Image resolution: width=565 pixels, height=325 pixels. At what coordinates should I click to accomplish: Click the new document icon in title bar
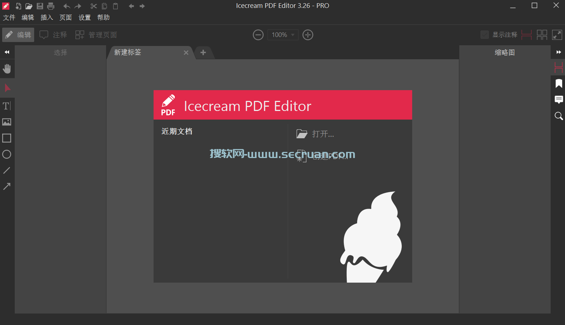coord(18,6)
